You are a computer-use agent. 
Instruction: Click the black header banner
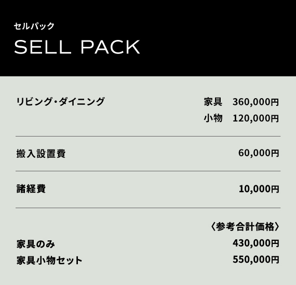coord(148,38)
